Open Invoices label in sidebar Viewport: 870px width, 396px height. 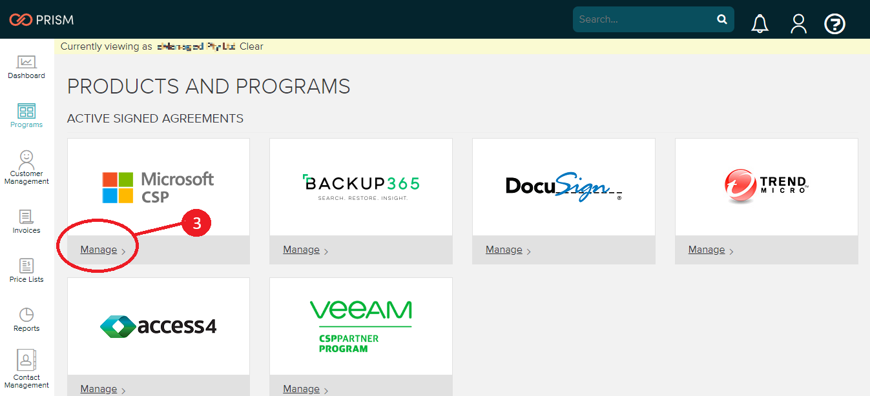[26, 230]
